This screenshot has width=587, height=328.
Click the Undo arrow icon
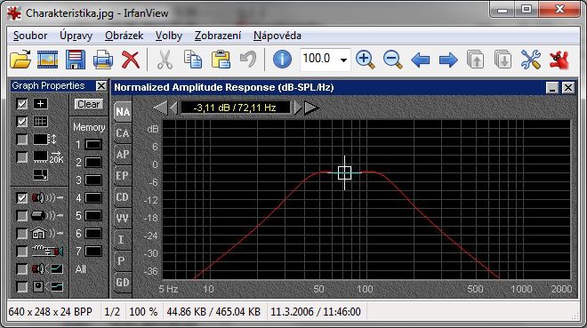pyautogui.click(x=248, y=59)
